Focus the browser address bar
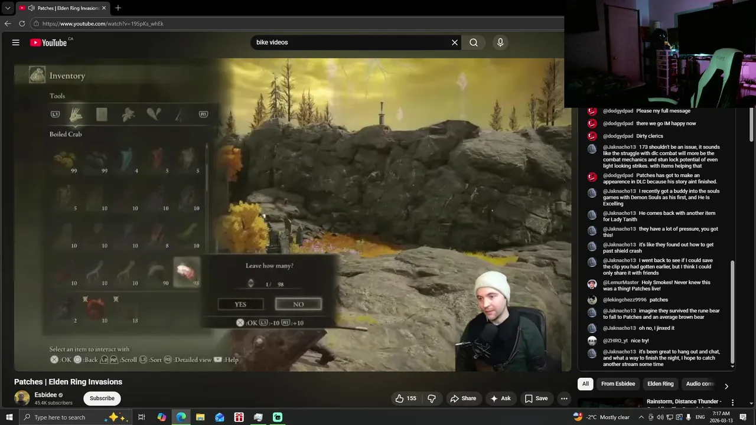This screenshot has width=756, height=425. tap(295, 24)
